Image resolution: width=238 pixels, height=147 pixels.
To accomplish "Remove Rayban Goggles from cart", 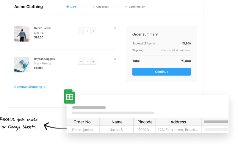I will coord(115,59).
